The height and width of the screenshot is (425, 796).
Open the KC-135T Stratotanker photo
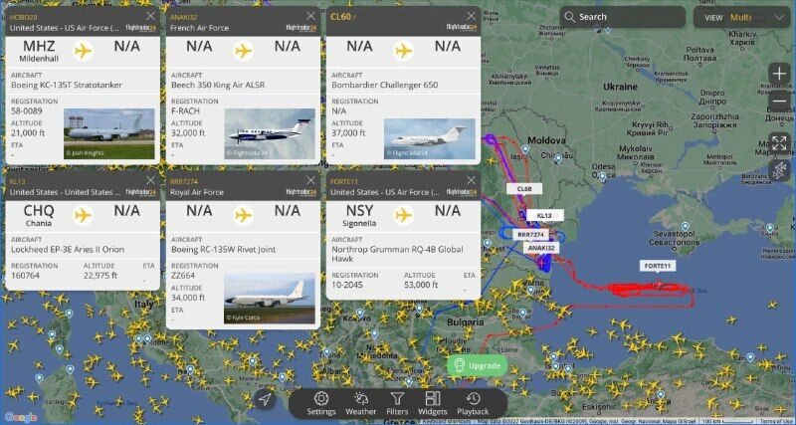[109, 133]
